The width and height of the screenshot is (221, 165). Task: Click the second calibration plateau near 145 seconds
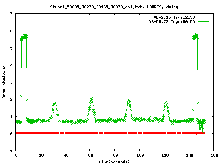coord(195,36)
